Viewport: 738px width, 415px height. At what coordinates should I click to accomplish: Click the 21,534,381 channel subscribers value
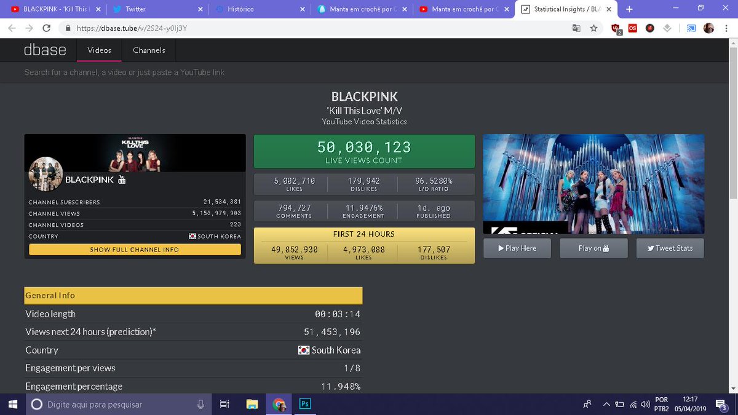pos(222,202)
